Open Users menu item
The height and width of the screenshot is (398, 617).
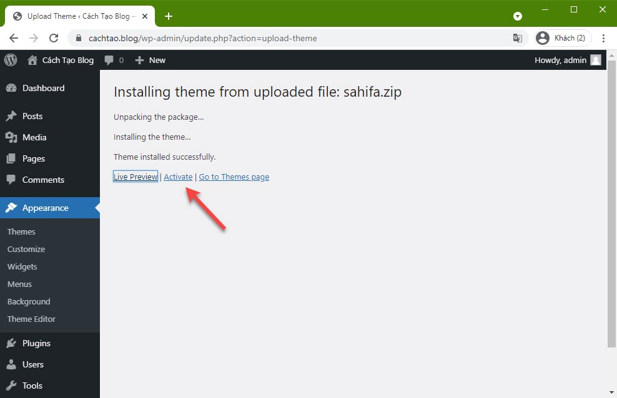50,364
